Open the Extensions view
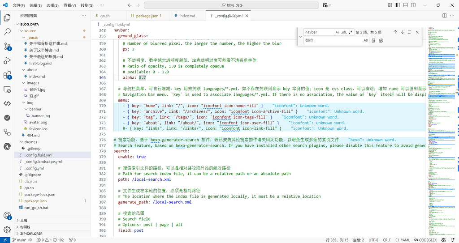The width and height of the screenshot is (459, 243). tap(7, 75)
